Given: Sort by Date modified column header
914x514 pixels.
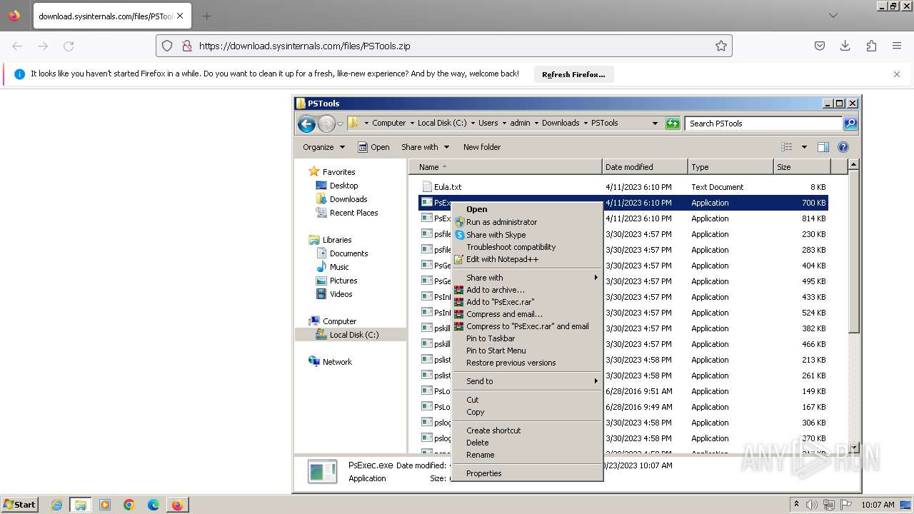Looking at the screenshot, I should click(x=645, y=167).
